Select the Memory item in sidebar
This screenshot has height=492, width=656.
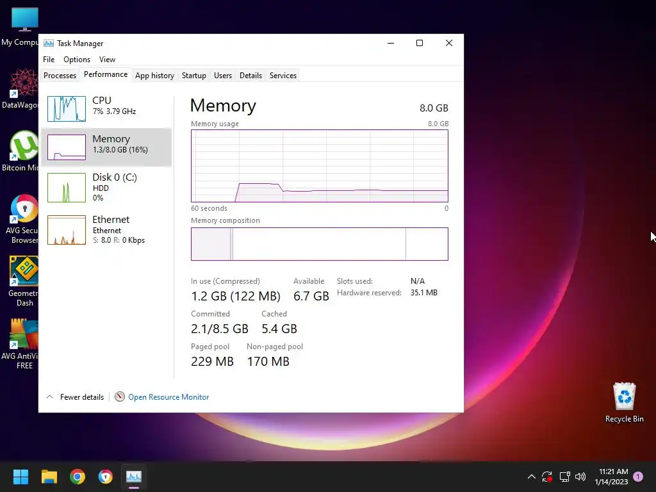(x=106, y=147)
